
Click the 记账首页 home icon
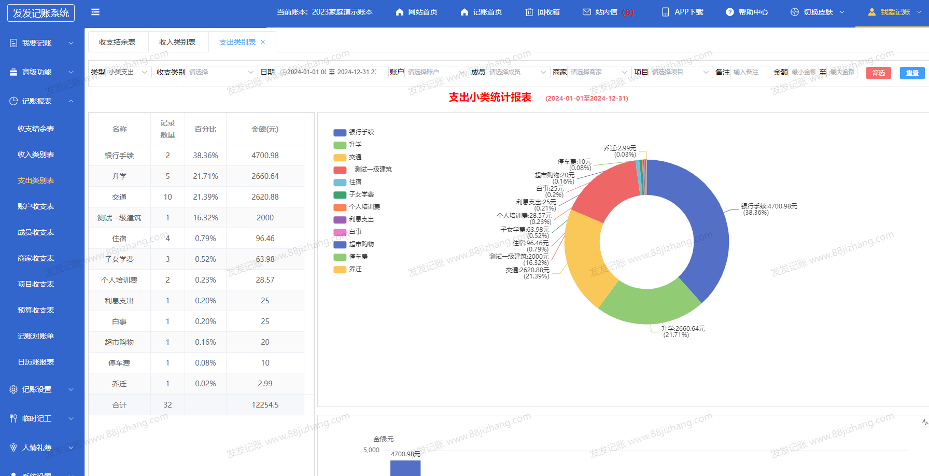(x=464, y=12)
